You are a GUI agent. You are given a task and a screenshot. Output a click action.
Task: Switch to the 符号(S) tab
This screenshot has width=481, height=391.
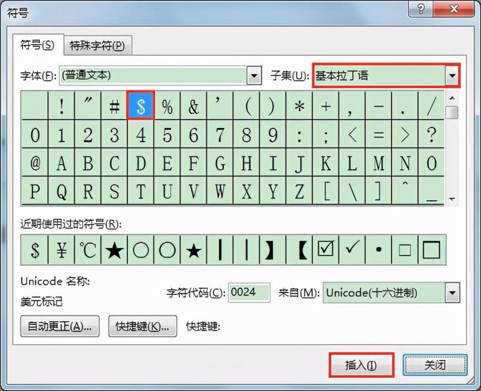coord(37,45)
